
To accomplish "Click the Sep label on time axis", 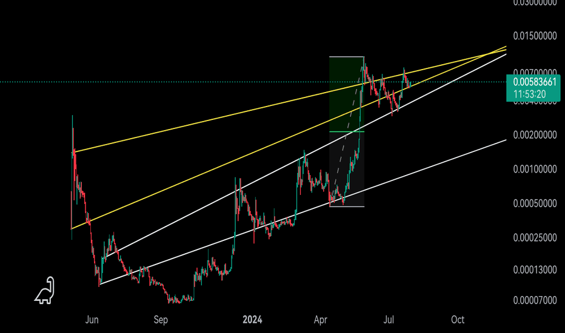I will tap(161, 320).
